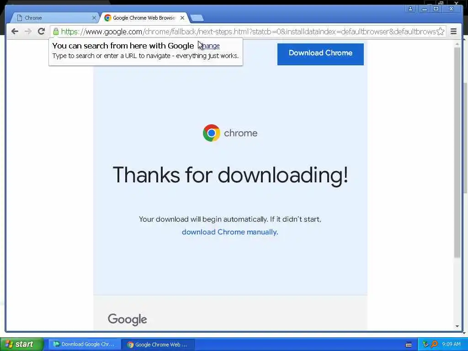Viewport: 468px width, 351px height.
Task: Go back with the browser back arrow
Action: tap(15, 32)
